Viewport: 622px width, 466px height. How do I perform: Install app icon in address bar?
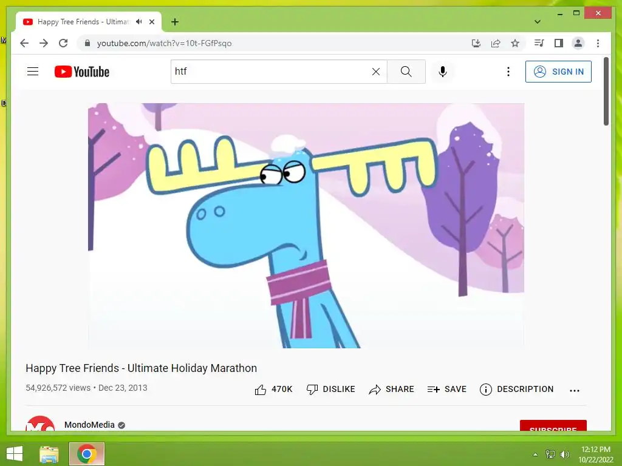pos(476,43)
